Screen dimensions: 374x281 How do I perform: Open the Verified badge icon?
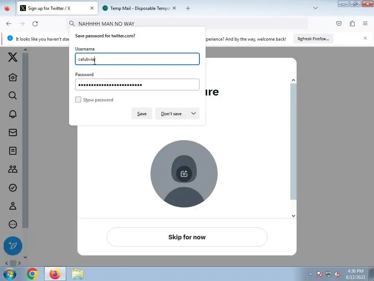click(13, 188)
